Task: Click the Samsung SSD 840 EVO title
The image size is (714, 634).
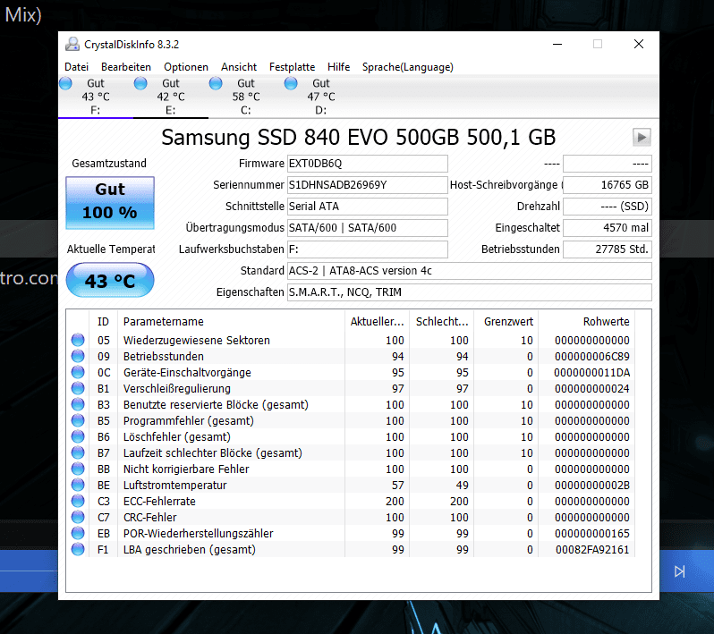Action: 359,137
